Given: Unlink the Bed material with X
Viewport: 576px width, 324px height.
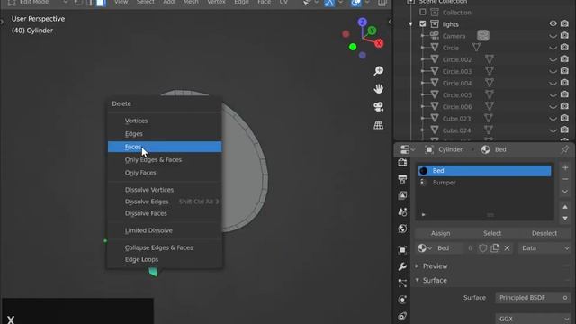Looking at the screenshot, I should point(507,248).
